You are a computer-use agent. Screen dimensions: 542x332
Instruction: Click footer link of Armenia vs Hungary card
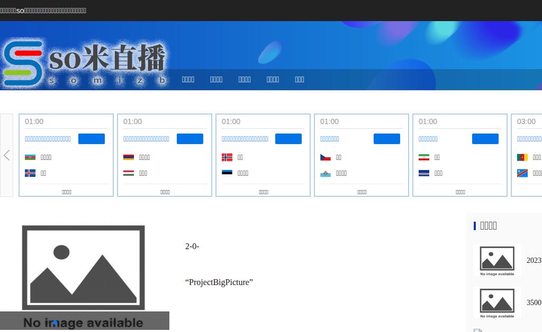click(165, 192)
